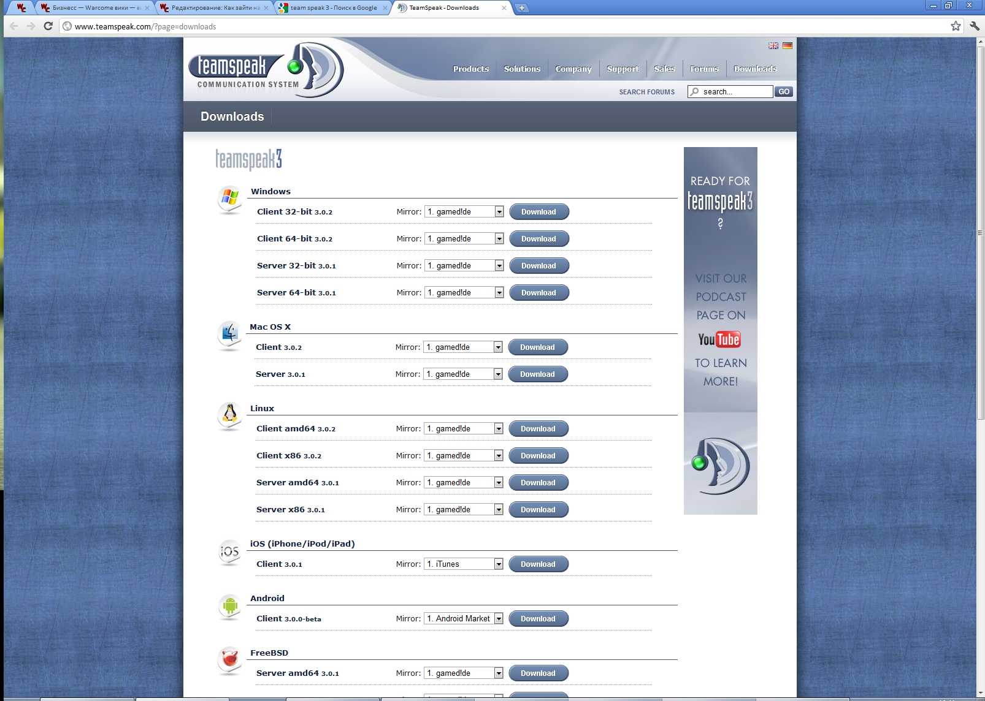
Task: Download Windows Server 64-bit 3.0.1
Action: pyautogui.click(x=539, y=292)
